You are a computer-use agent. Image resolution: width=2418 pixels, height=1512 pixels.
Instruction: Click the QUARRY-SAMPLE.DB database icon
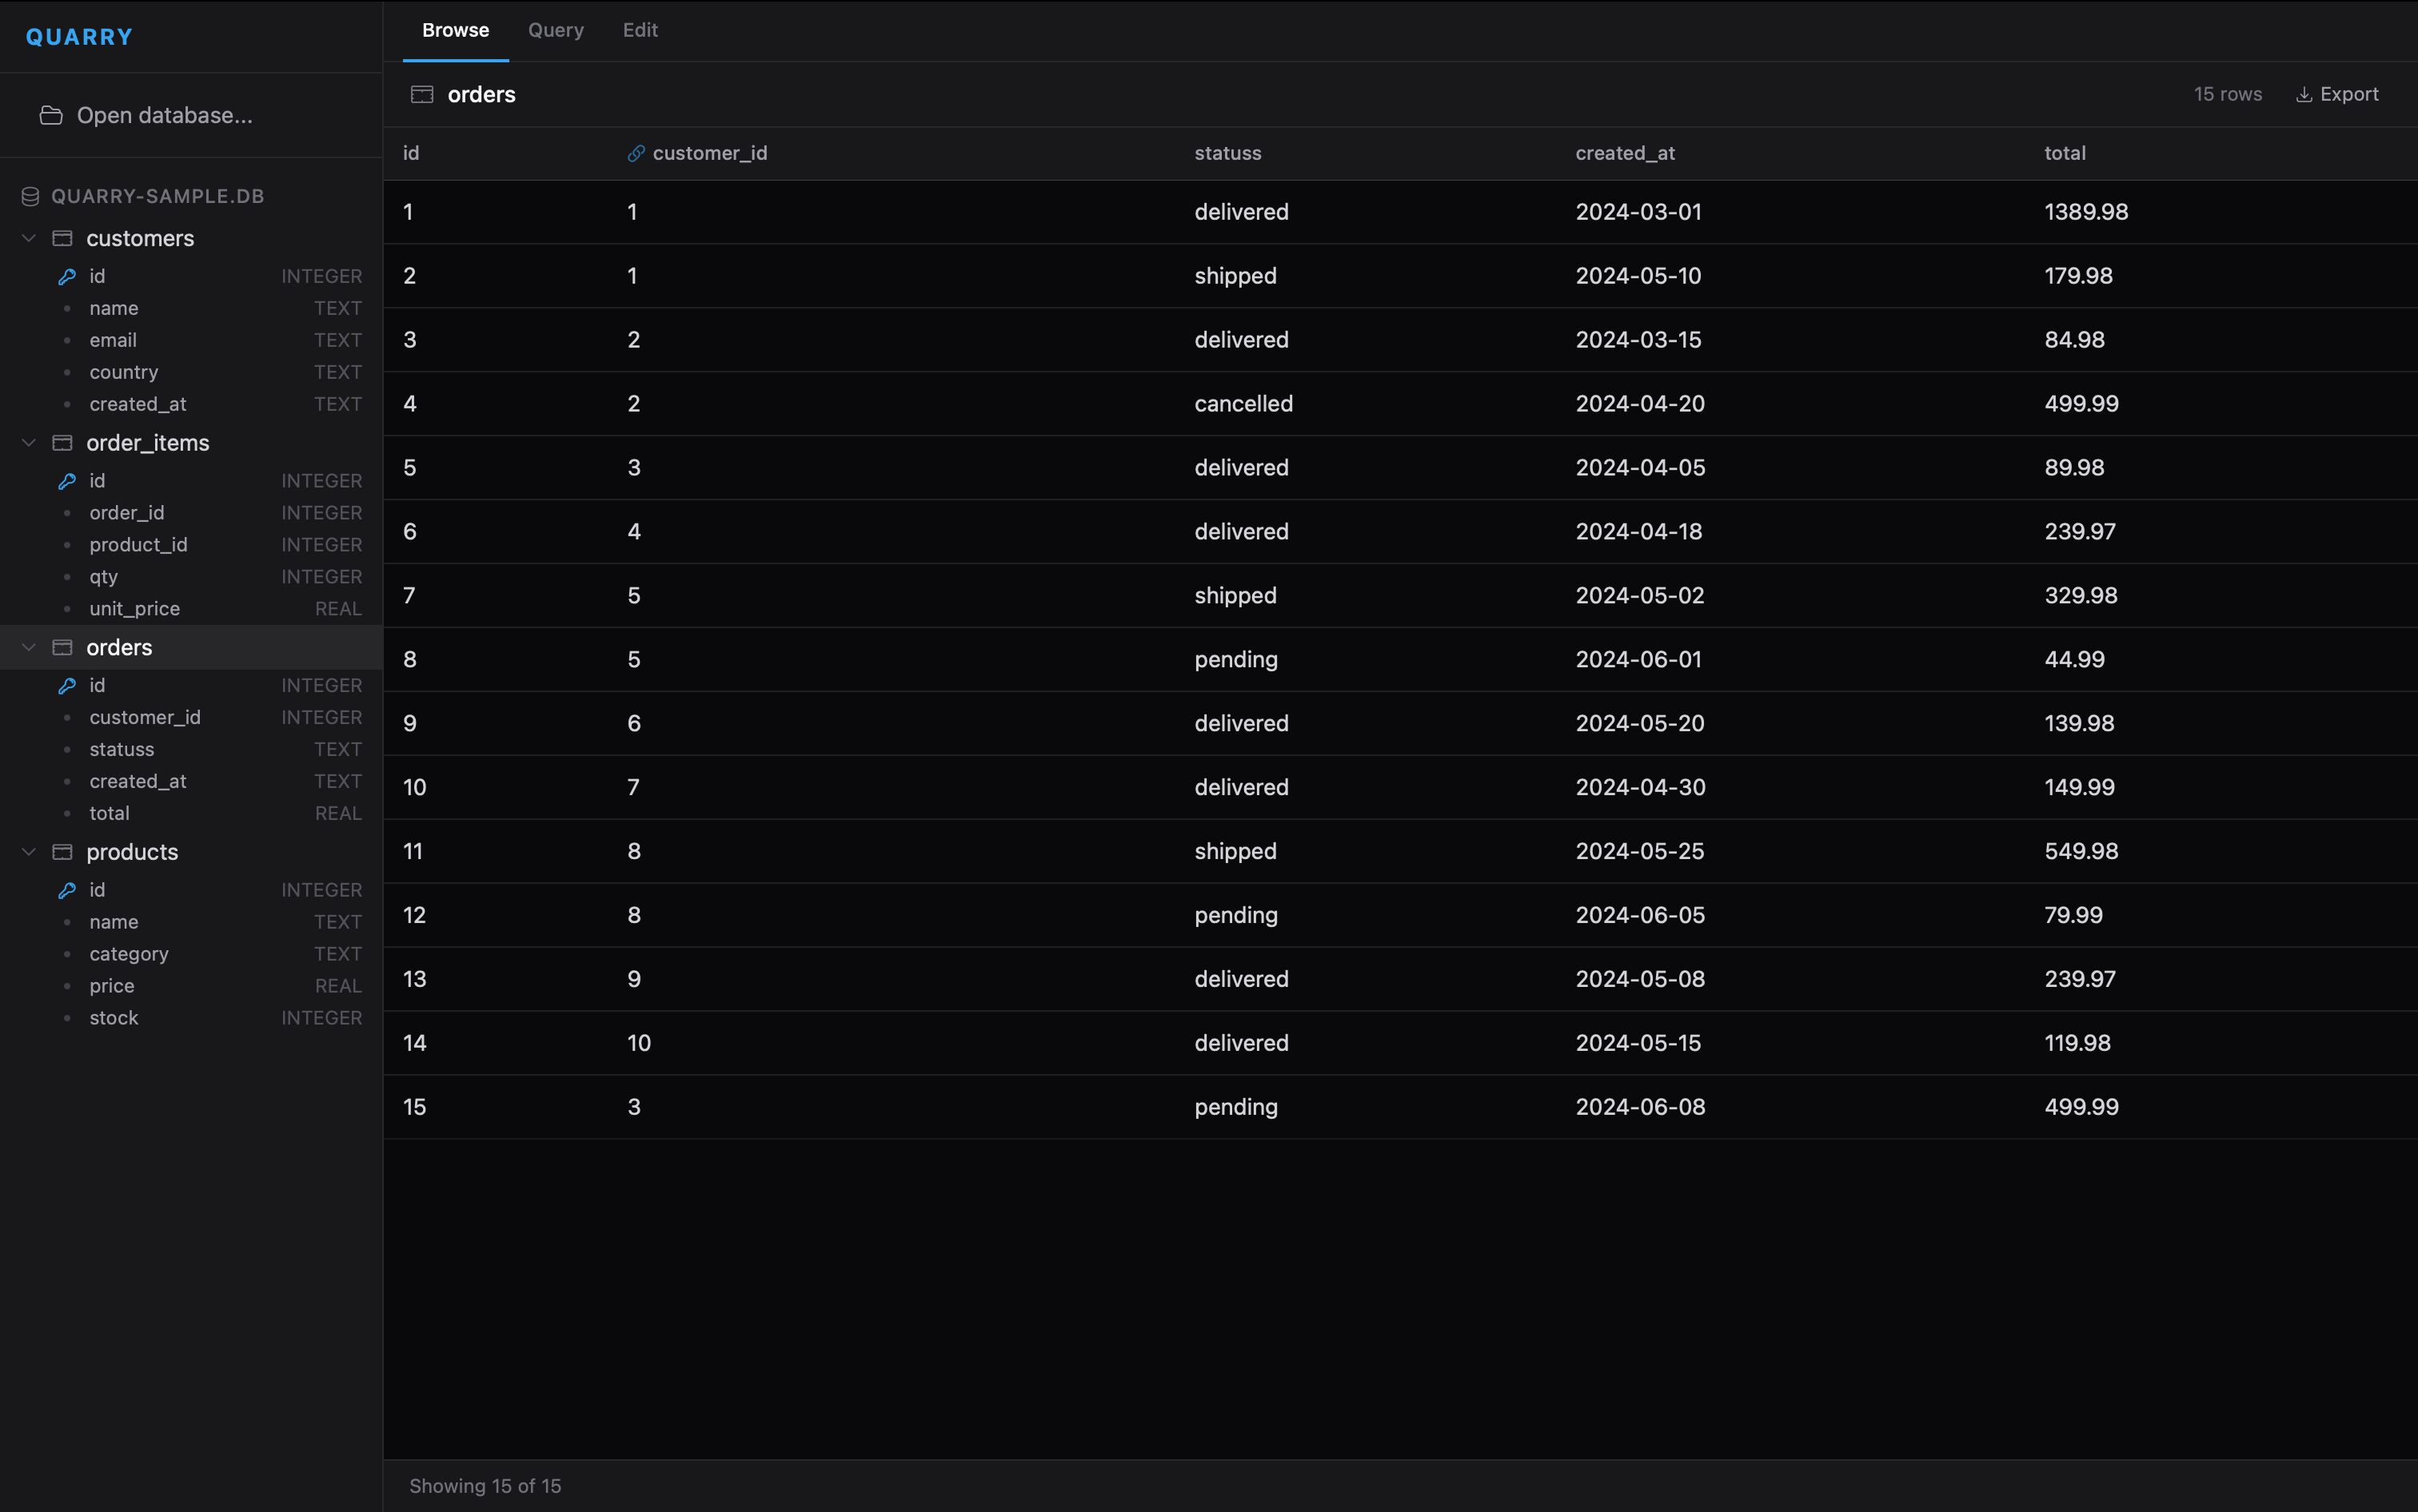pyautogui.click(x=30, y=196)
